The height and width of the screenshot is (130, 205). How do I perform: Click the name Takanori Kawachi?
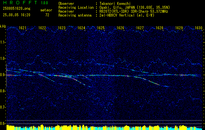(x=115, y=4)
